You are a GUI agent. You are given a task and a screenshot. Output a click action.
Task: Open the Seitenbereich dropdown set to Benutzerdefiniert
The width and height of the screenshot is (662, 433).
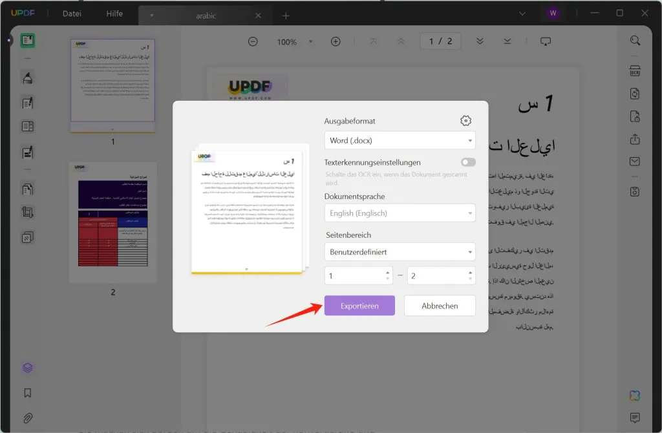point(400,251)
